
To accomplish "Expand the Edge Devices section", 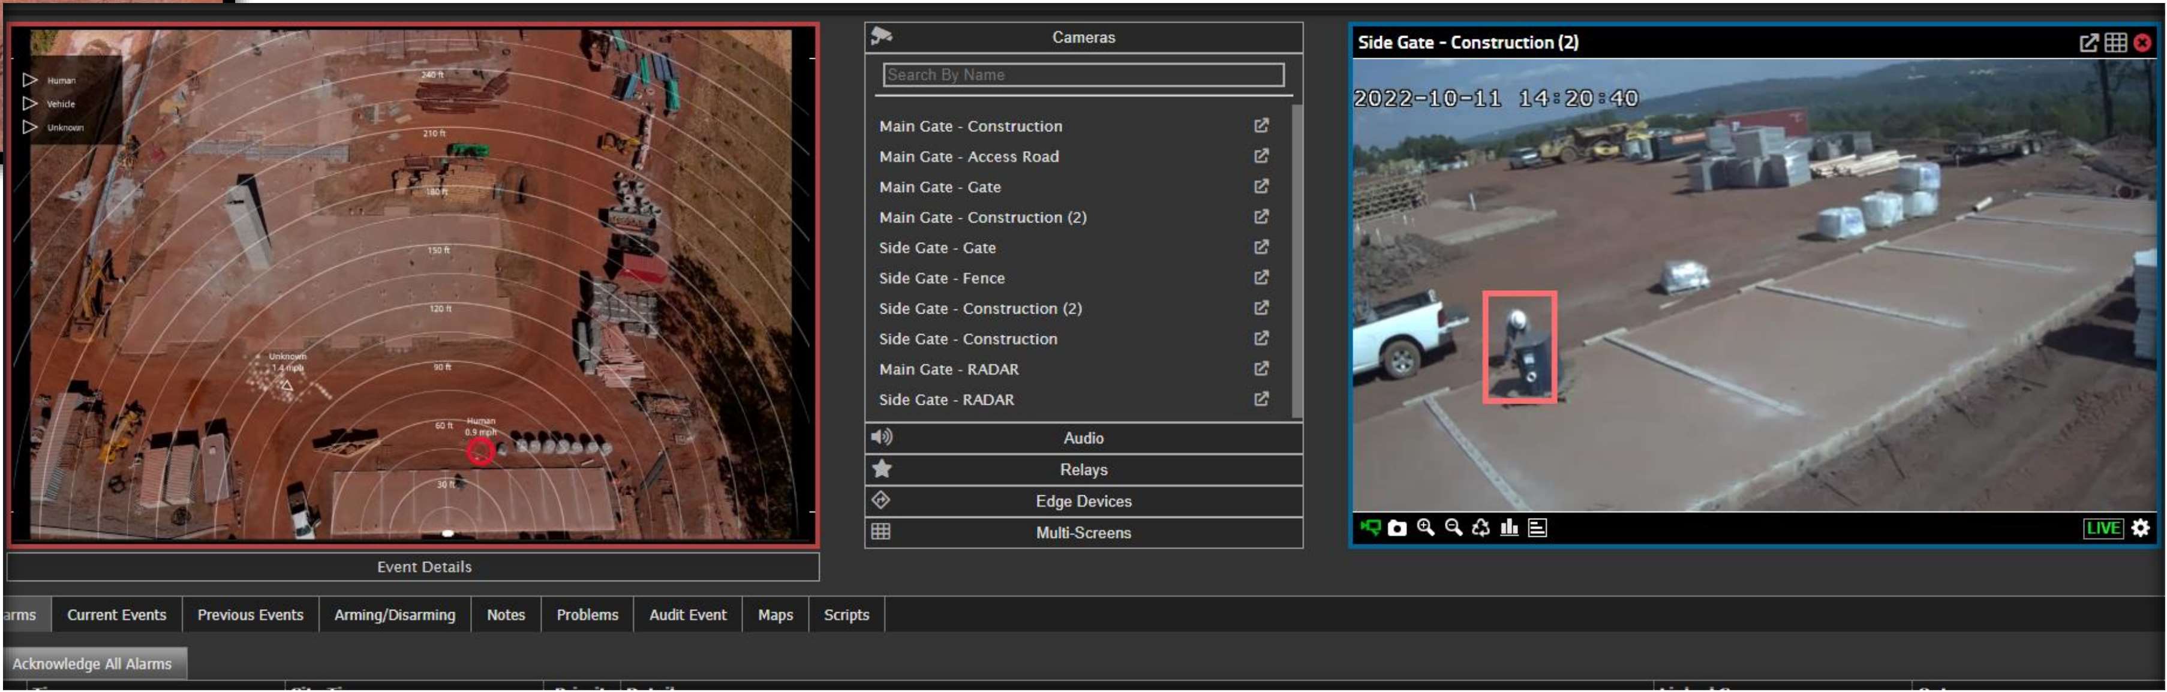I will [1084, 502].
